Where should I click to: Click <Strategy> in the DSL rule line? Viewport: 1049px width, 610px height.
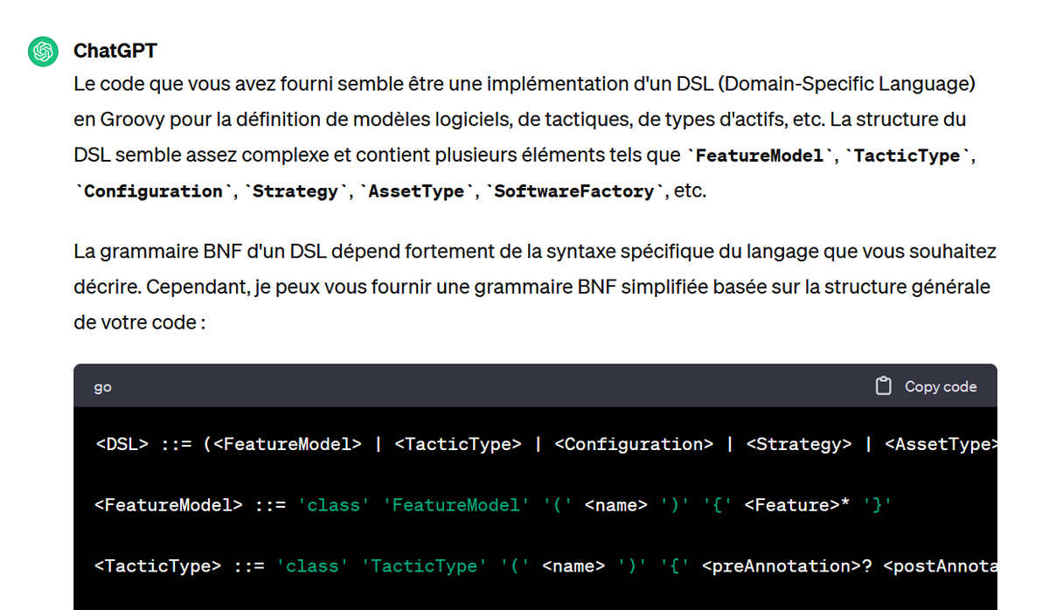(x=799, y=444)
